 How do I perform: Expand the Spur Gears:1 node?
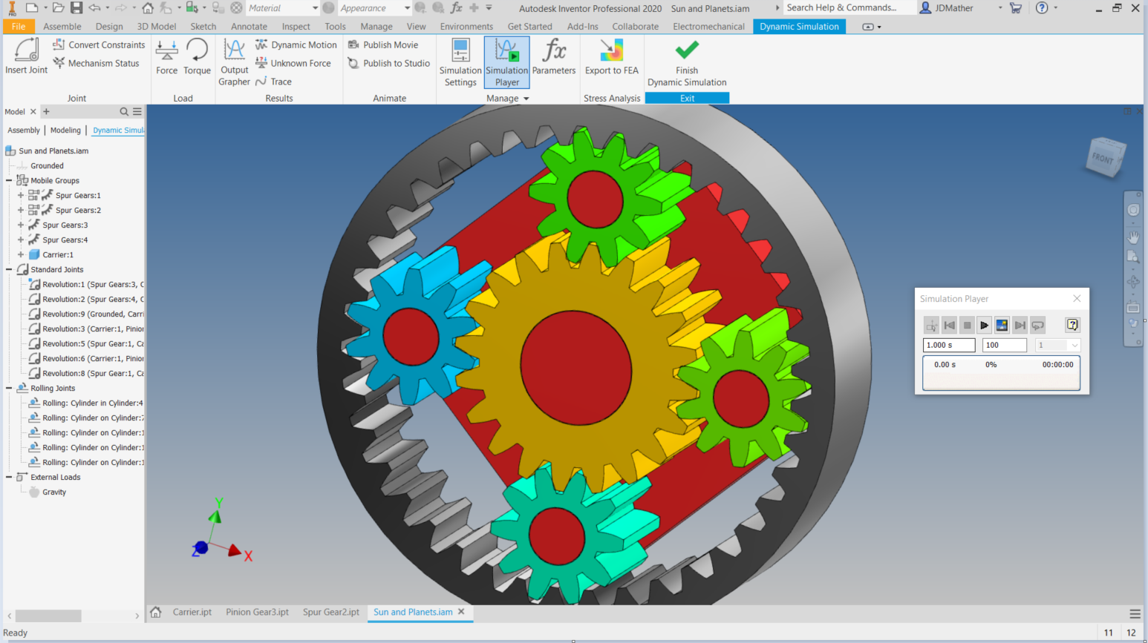coord(21,196)
